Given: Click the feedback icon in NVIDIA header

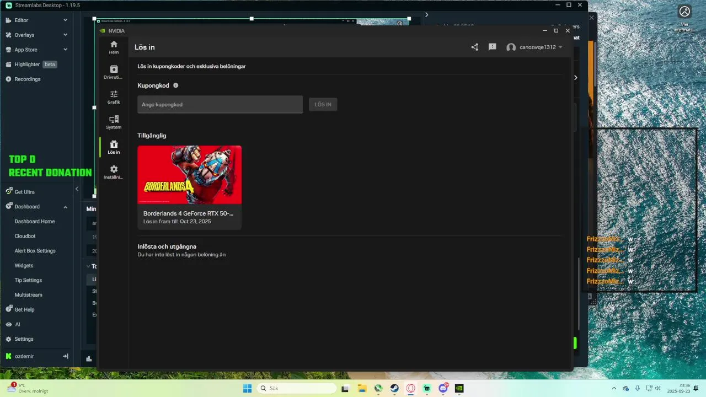Looking at the screenshot, I should (493, 47).
